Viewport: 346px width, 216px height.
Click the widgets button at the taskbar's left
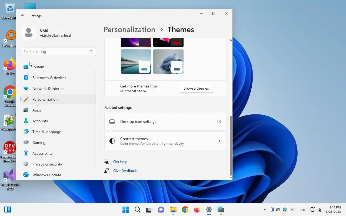click(8, 210)
